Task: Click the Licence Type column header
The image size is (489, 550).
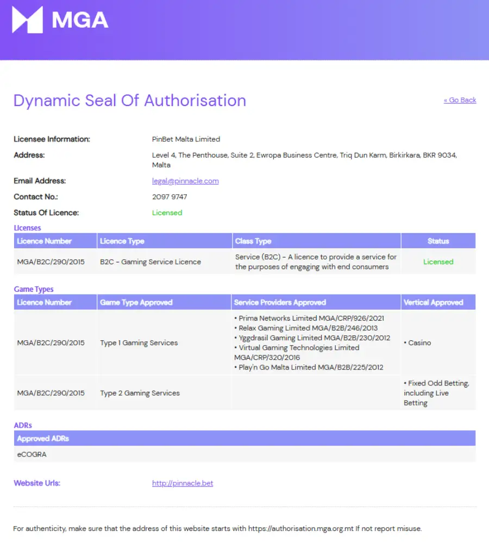Action: 165,241
